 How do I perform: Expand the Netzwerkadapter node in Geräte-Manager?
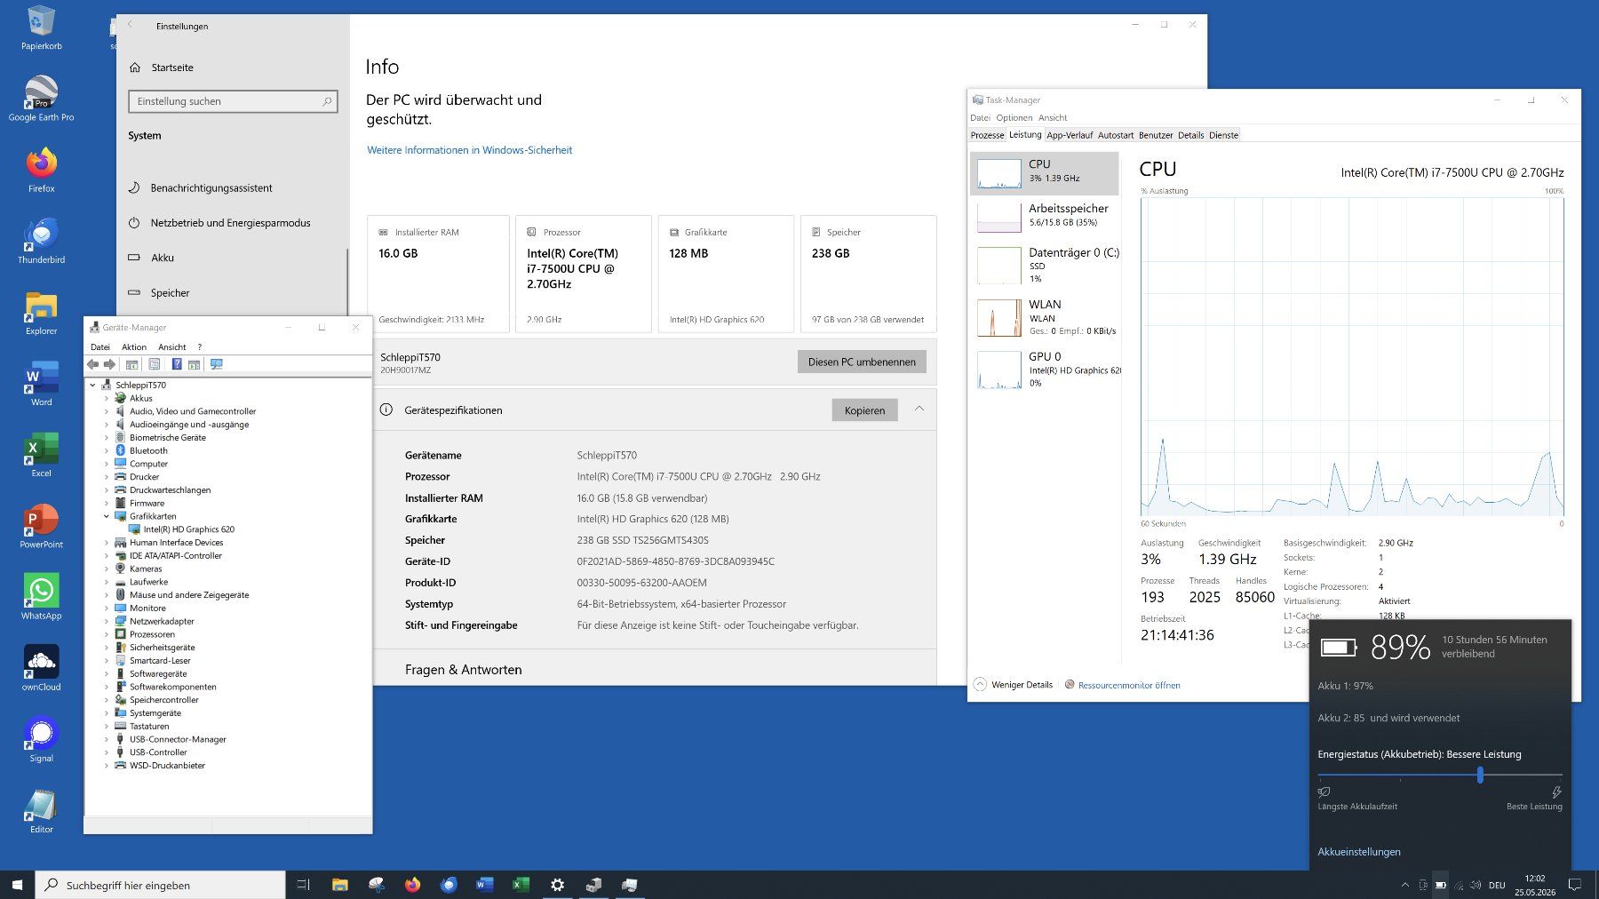click(x=107, y=621)
